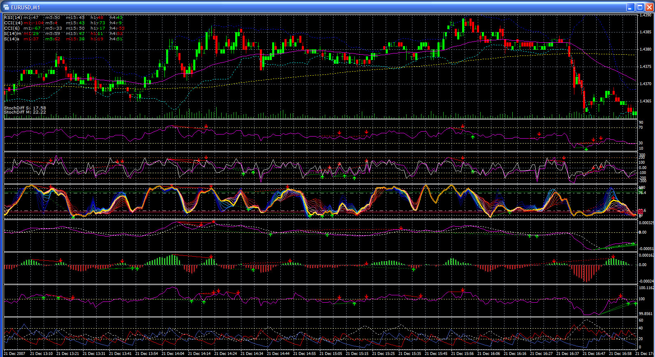This screenshot has width=655, height=357.
Task: Maximize the EURUSD,M1 chart window
Action: point(639,7)
